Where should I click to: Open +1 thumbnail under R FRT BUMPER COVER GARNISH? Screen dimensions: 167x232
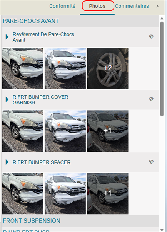pyautogui.click(x=108, y=131)
